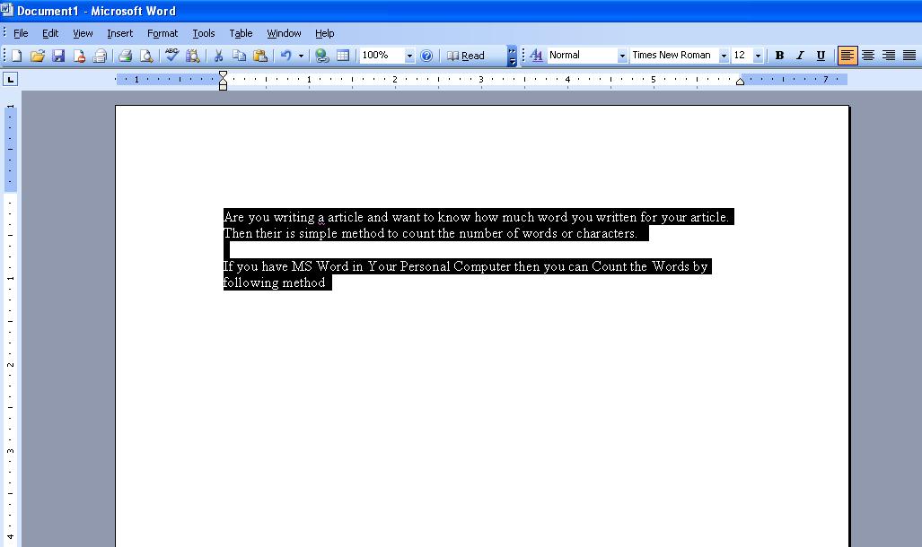Viewport: 922px width, 547px height.
Task: Click the Read button
Action: pyautogui.click(x=467, y=55)
